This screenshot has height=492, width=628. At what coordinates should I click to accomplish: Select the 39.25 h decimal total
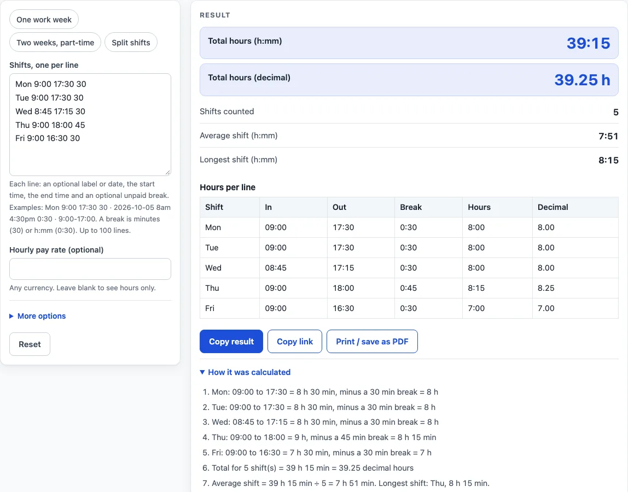[x=583, y=80]
